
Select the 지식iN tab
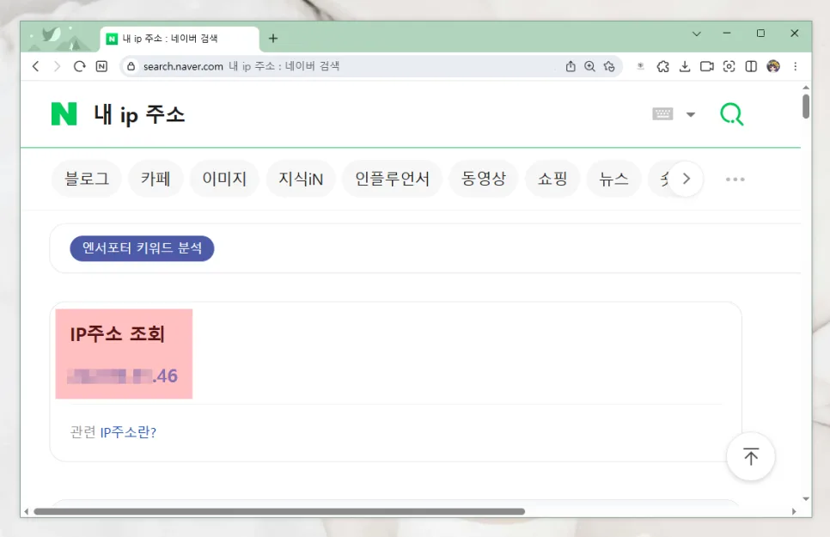click(x=301, y=179)
